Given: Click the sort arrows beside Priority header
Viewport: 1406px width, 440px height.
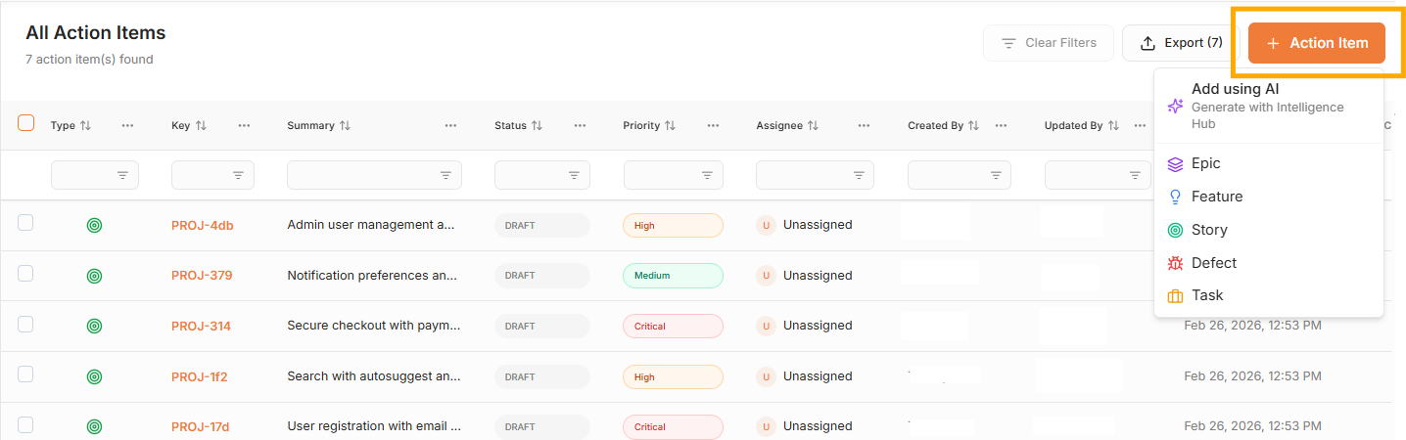Looking at the screenshot, I should [x=670, y=126].
